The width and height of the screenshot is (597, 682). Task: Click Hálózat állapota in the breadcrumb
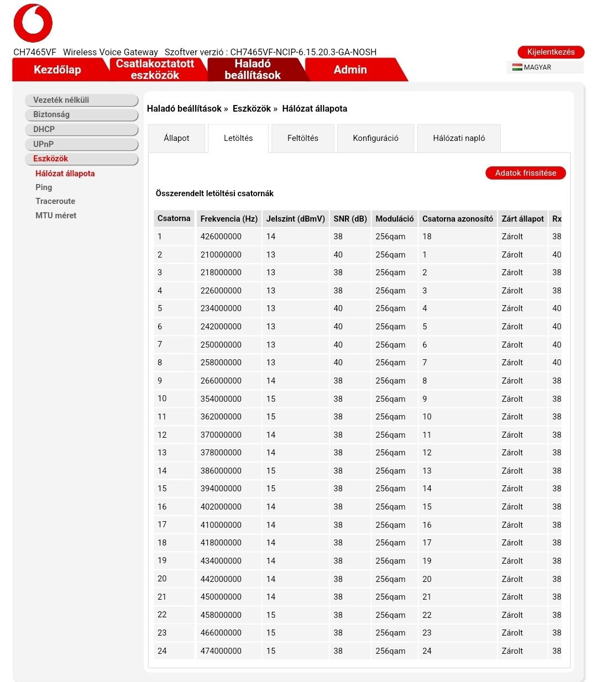pos(315,109)
